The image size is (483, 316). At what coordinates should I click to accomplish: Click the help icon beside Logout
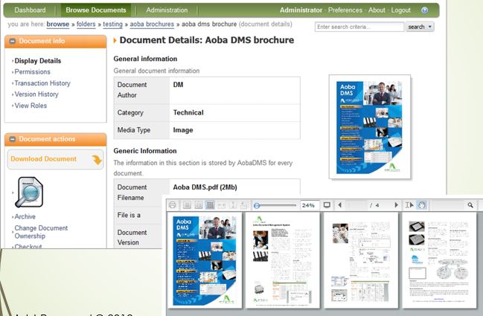(x=424, y=10)
